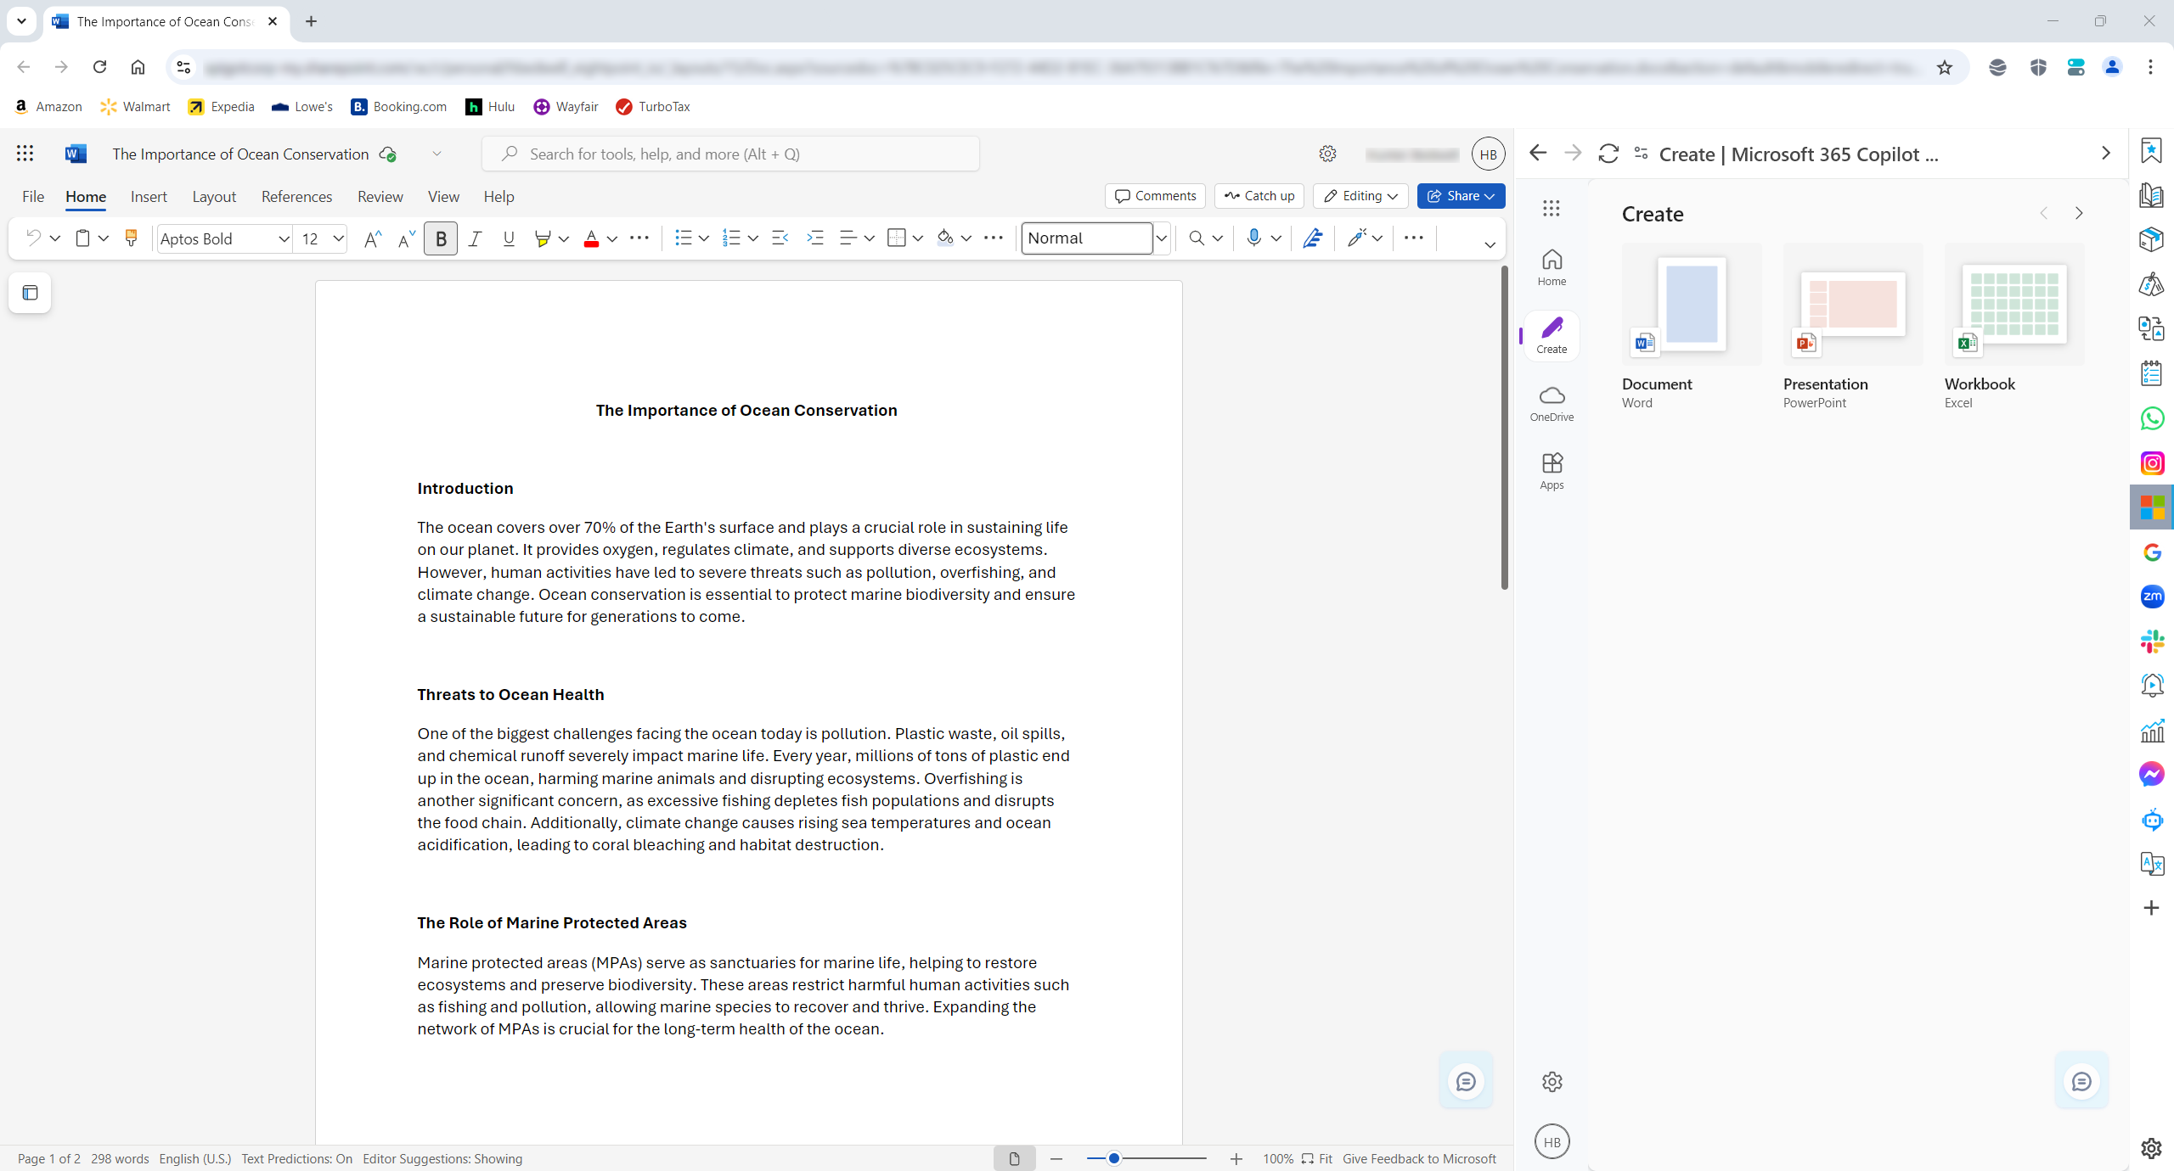Click the search for tools box
This screenshot has height=1171, width=2174.
point(730,154)
